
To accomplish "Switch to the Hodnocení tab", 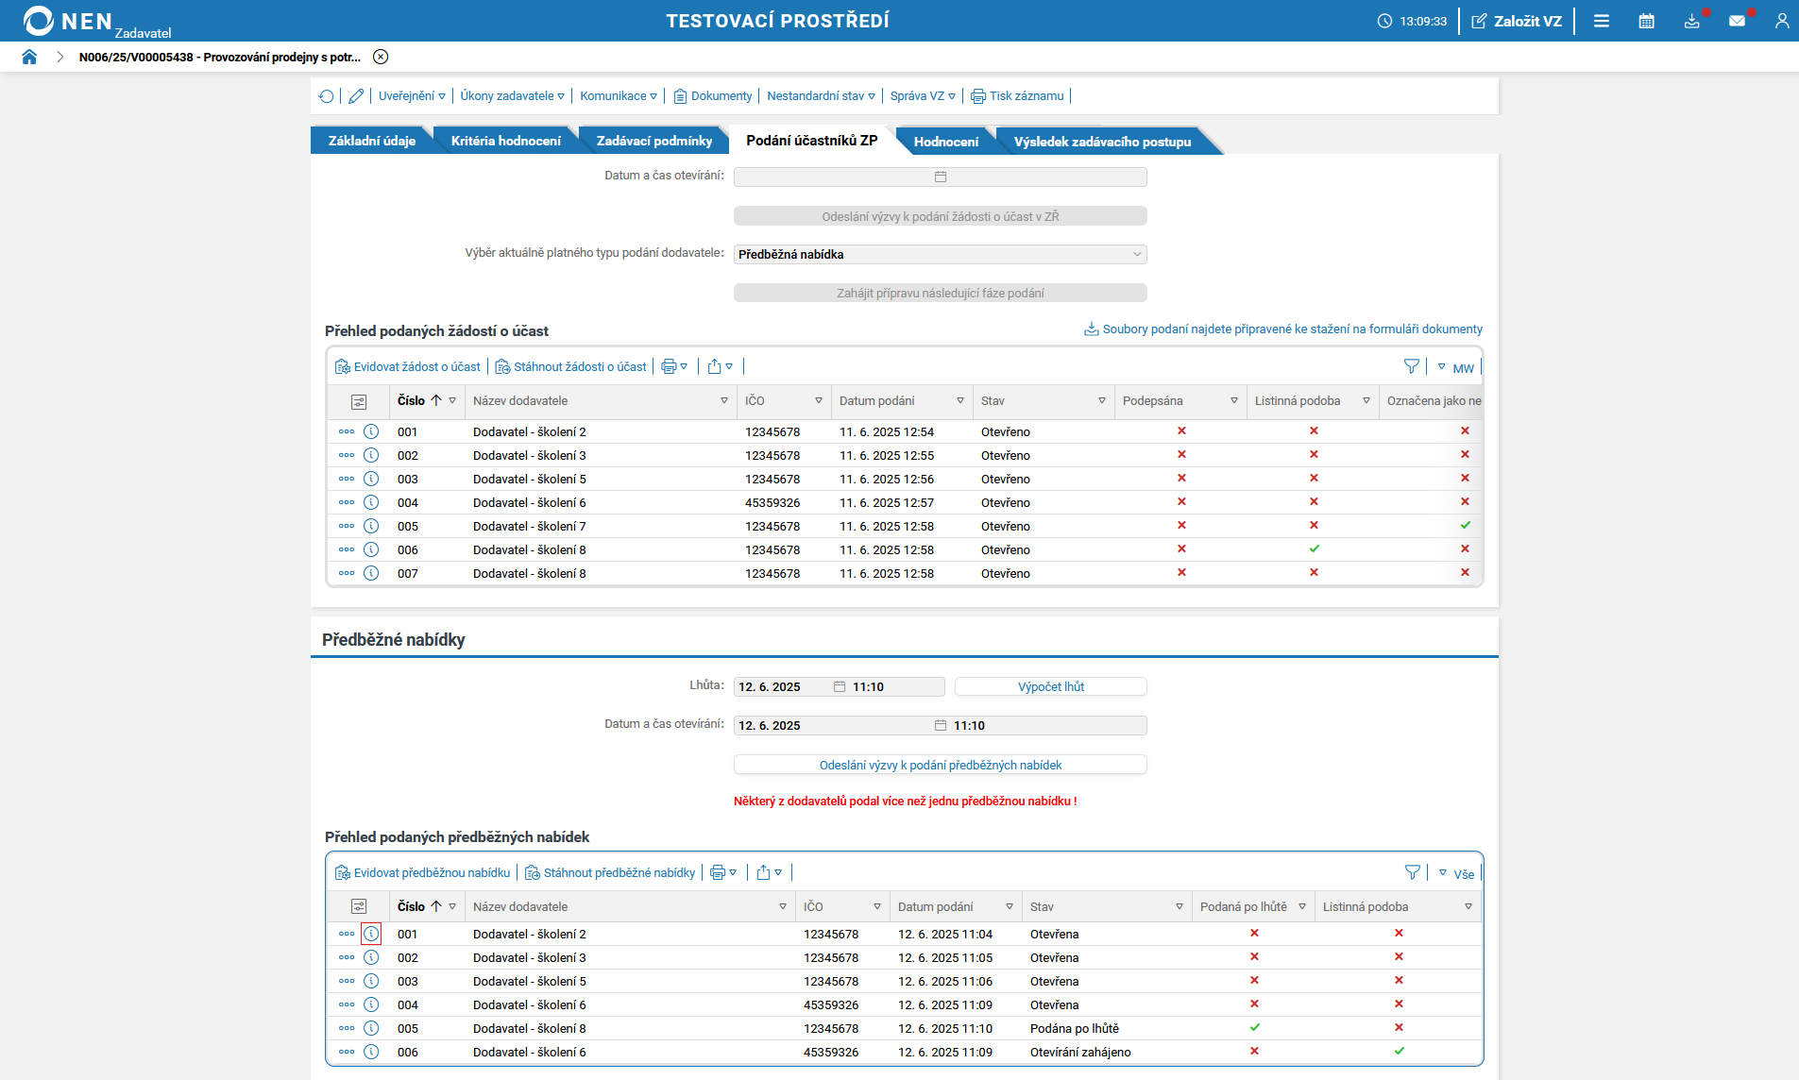I will click(x=945, y=142).
